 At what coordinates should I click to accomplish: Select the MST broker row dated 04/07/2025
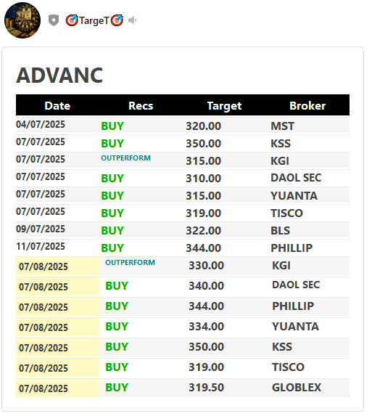point(183,126)
